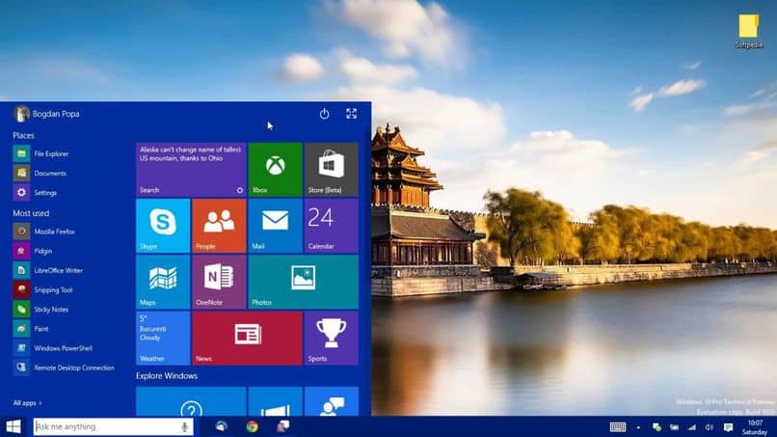Open the Photos tile
Screen dimensions: 777x437
304,282
